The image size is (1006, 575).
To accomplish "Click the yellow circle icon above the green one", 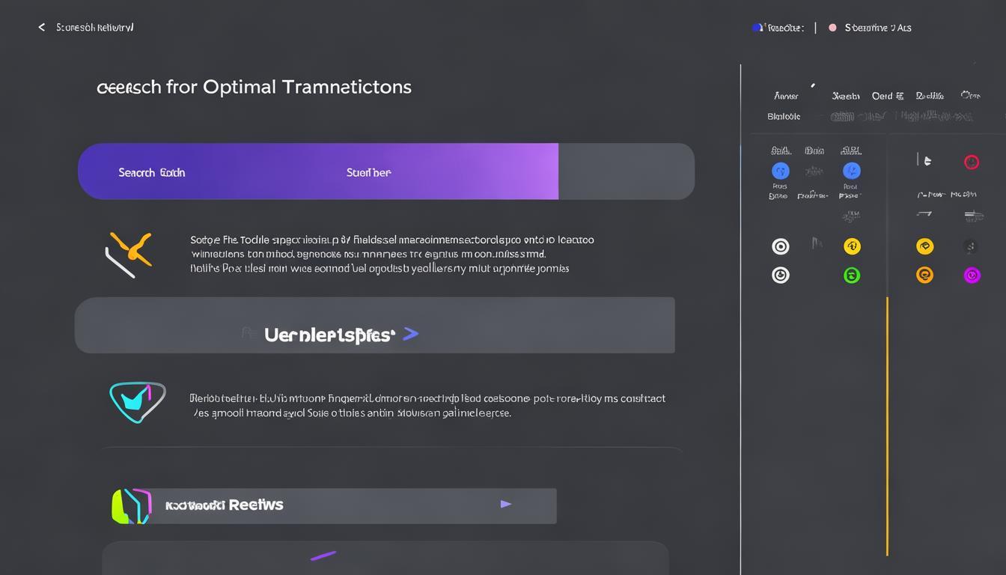I will click(852, 246).
